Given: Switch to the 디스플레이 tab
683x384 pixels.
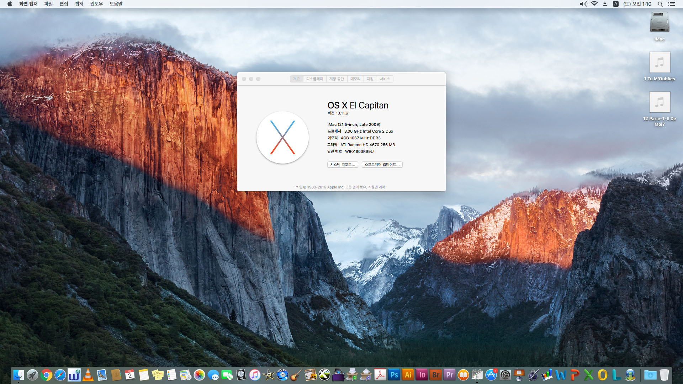Looking at the screenshot, I should (314, 79).
